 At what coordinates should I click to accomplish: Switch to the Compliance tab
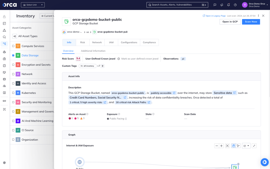tap(149, 42)
